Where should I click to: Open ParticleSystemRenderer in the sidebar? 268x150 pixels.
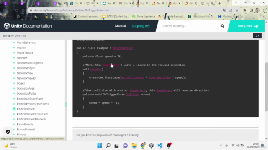(x=31, y=119)
